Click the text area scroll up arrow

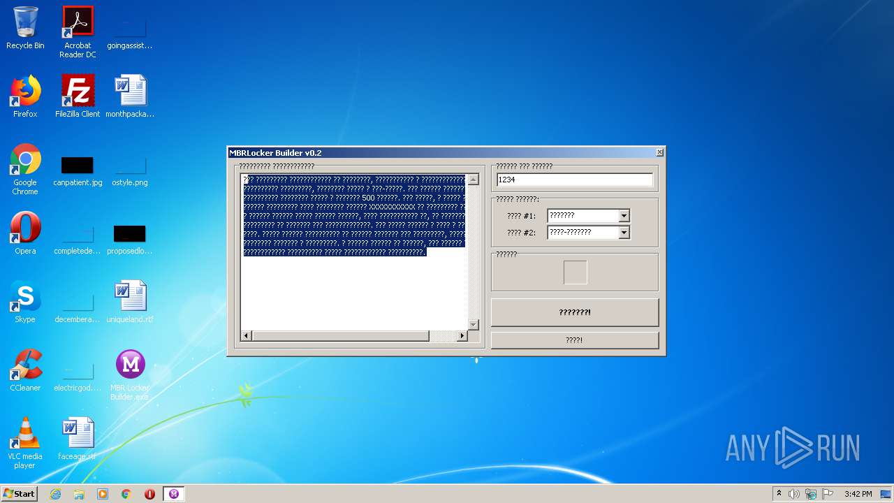474,180
